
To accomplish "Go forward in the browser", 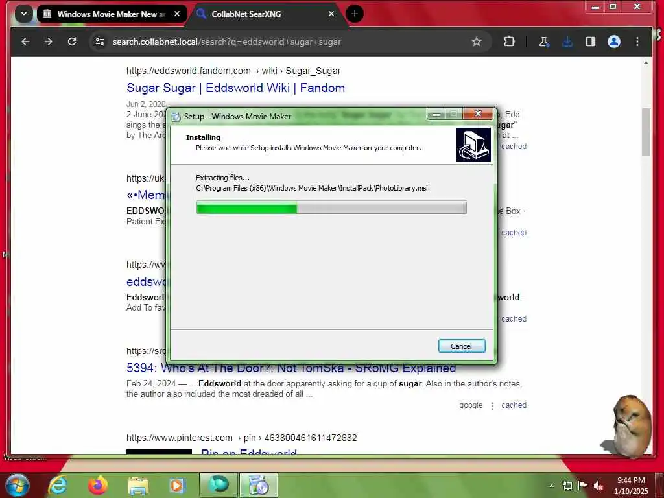I will [49, 41].
